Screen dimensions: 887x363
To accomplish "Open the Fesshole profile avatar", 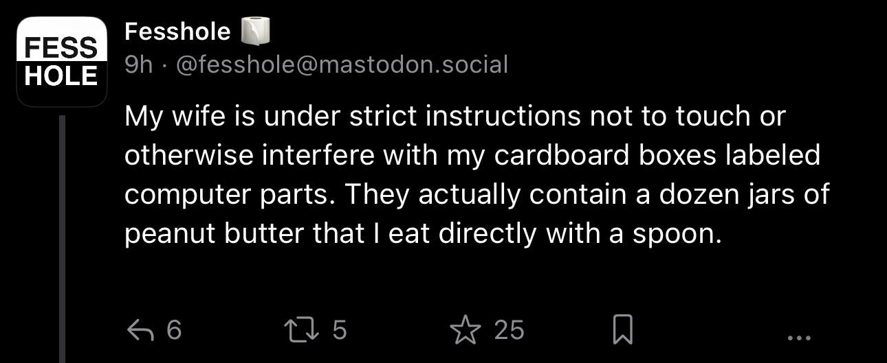I will 62,62.
